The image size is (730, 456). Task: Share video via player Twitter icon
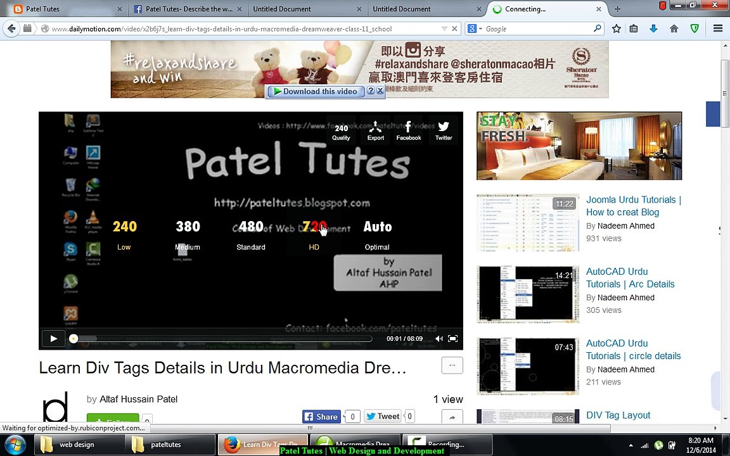(x=443, y=131)
